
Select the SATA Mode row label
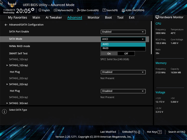(x=16, y=39)
